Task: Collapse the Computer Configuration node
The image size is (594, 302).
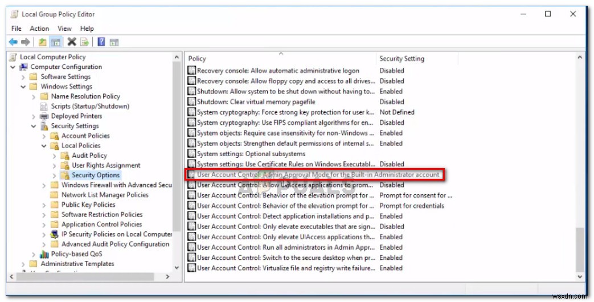Action: point(13,67)
